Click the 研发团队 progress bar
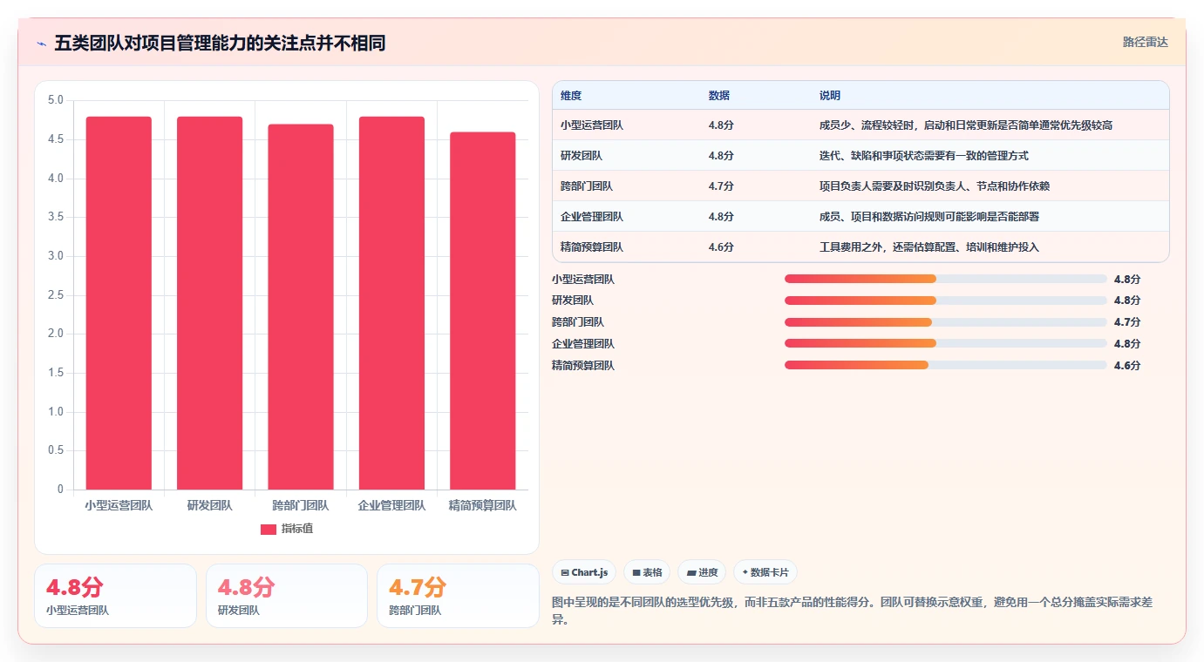Screen dimensions: 1204x662 click(946, 301)
